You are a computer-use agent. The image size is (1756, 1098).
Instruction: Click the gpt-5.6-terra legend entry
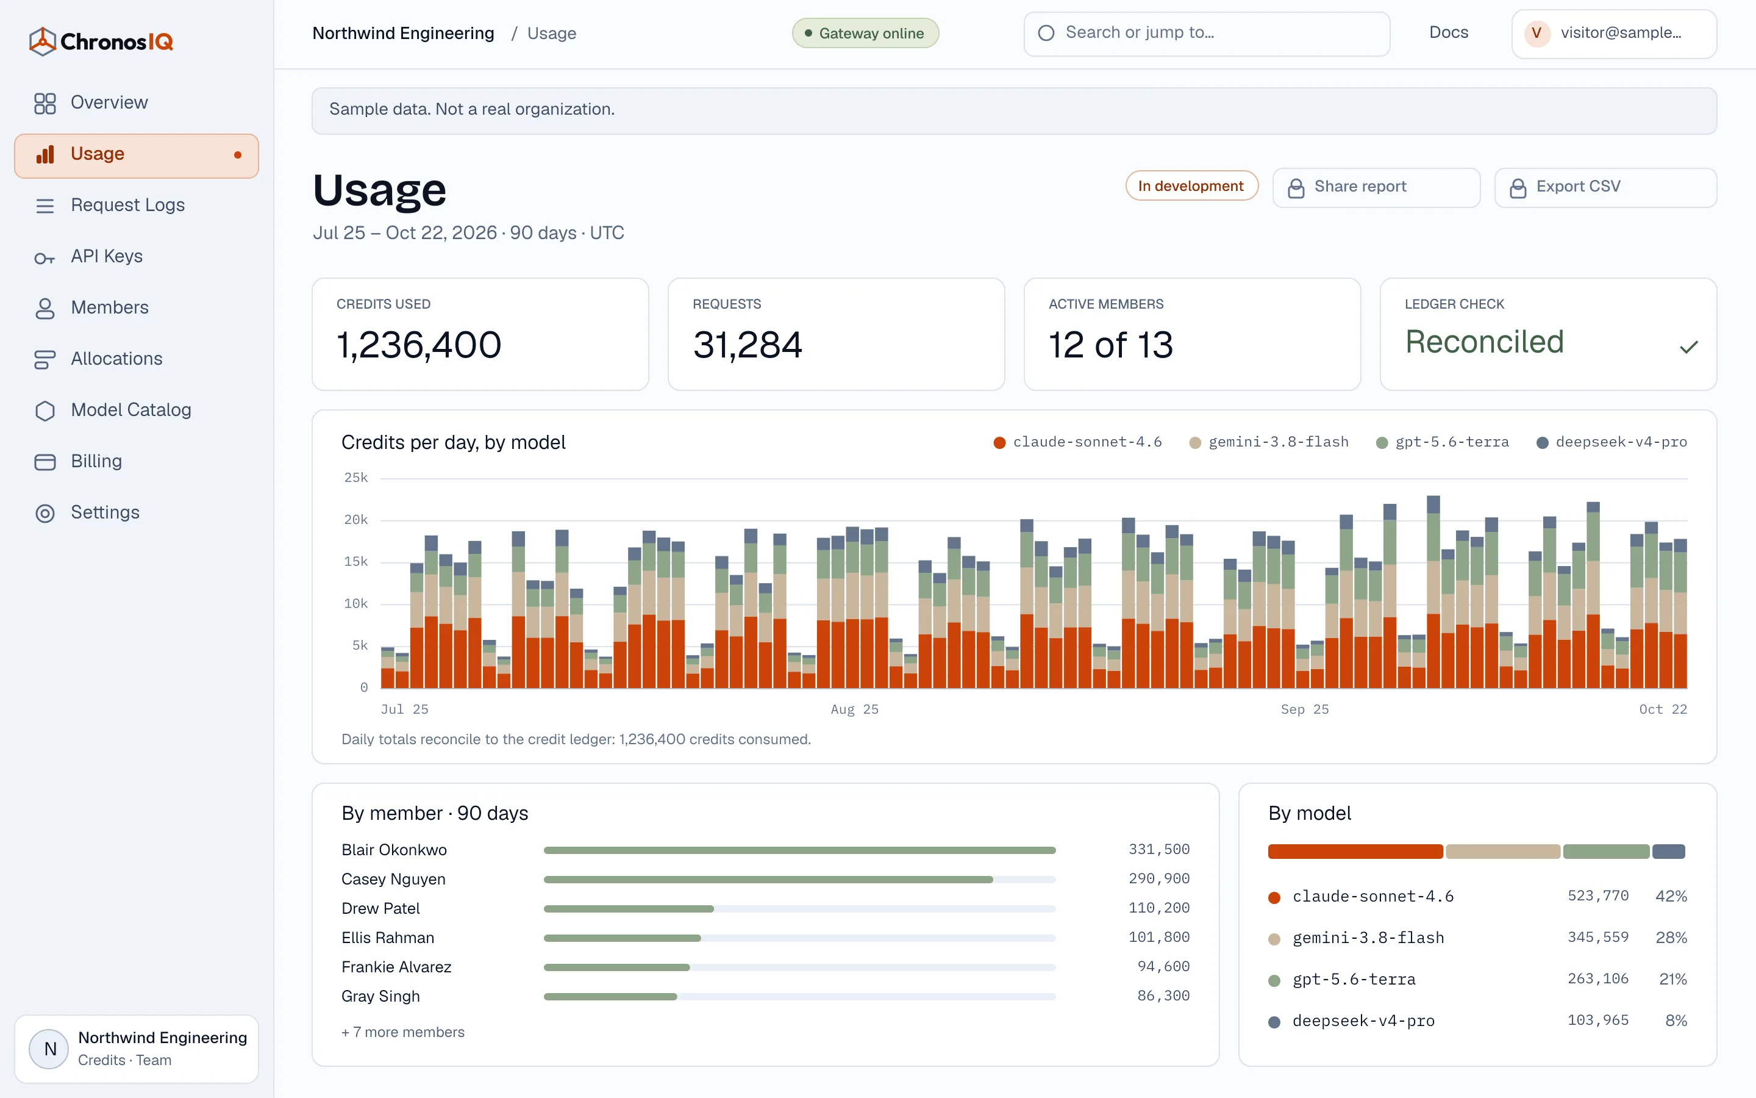coord(1443,442)
